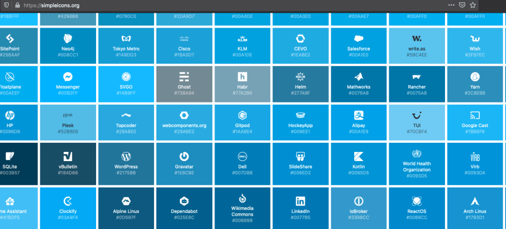Open the KLM crown logo icon
Screen dimensions: 506x229
[x=242, y=39]
